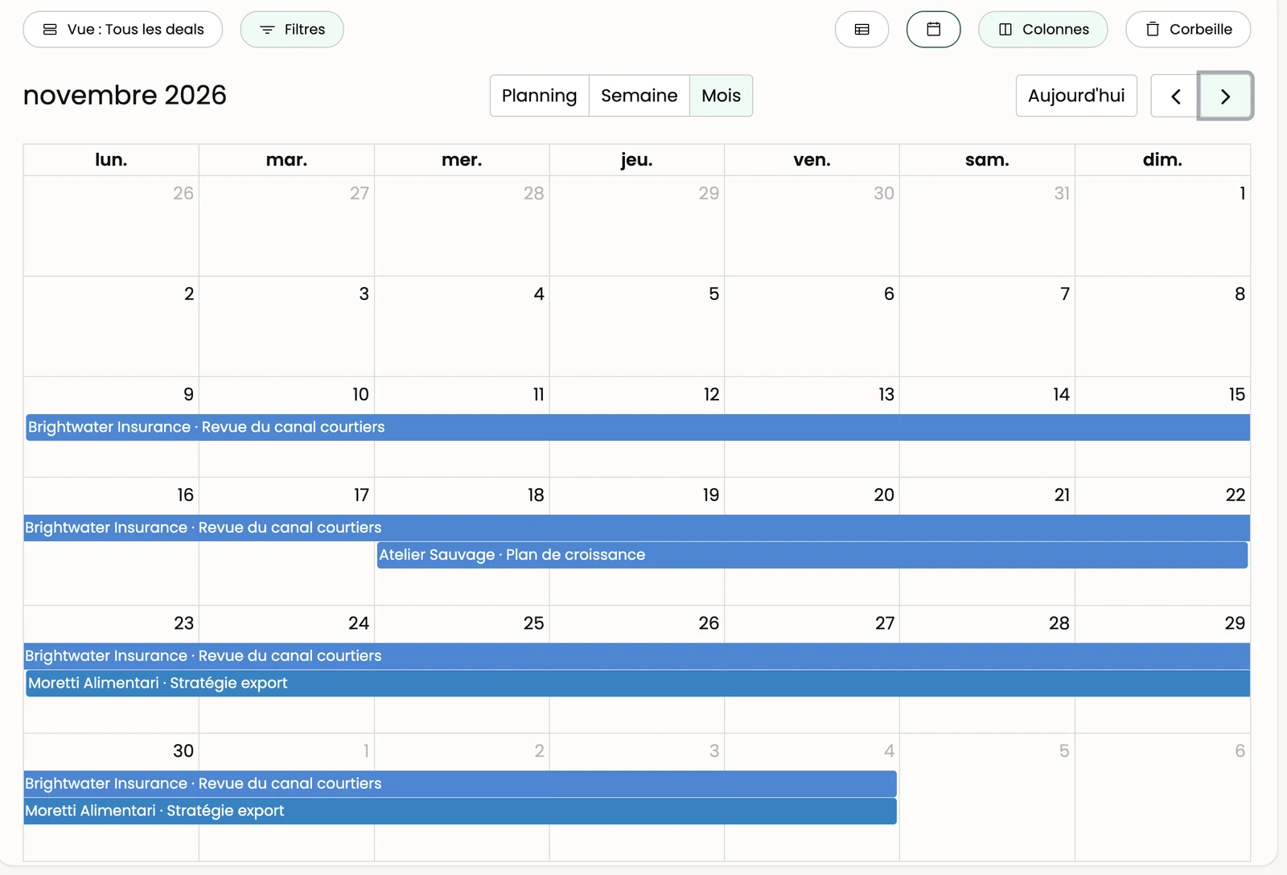1287x875 pixels.
Task: Select day 3 of November
Action: [364, 294]
